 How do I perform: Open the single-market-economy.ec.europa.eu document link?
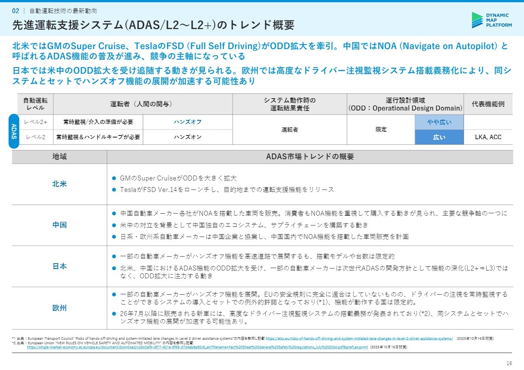coord(197,347)
